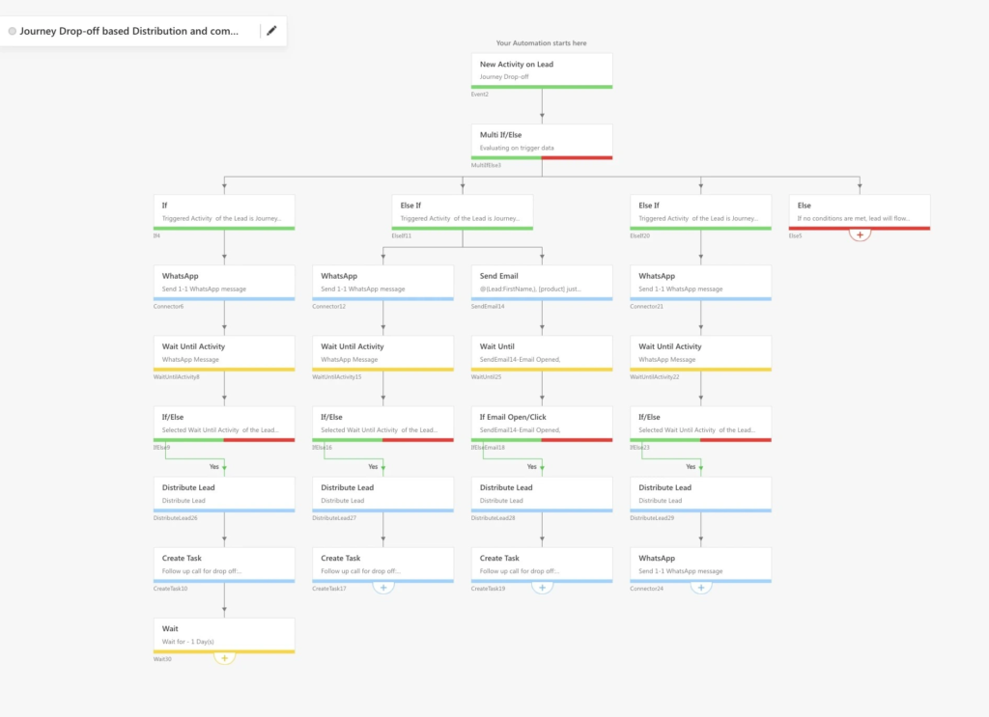Click plus icon under CreateTask19 card
Viewport: 989px width, 717px height.
pos(542,586)
